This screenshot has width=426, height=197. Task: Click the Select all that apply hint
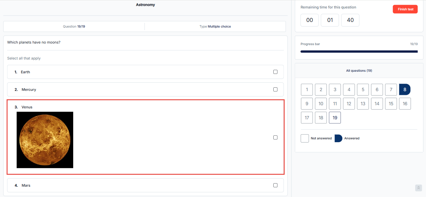[24, 58]
